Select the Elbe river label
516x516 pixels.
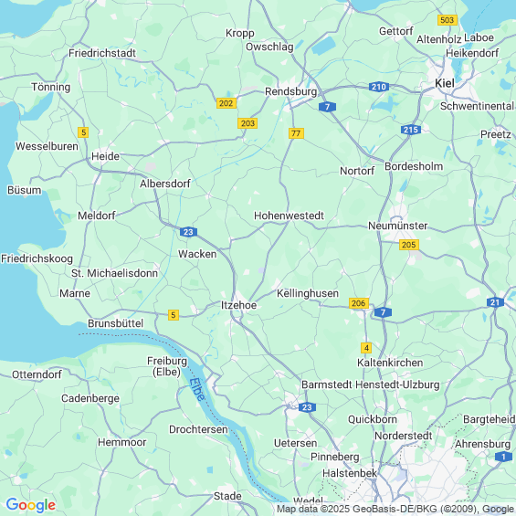pyautogui.click(x=196, y=389)
